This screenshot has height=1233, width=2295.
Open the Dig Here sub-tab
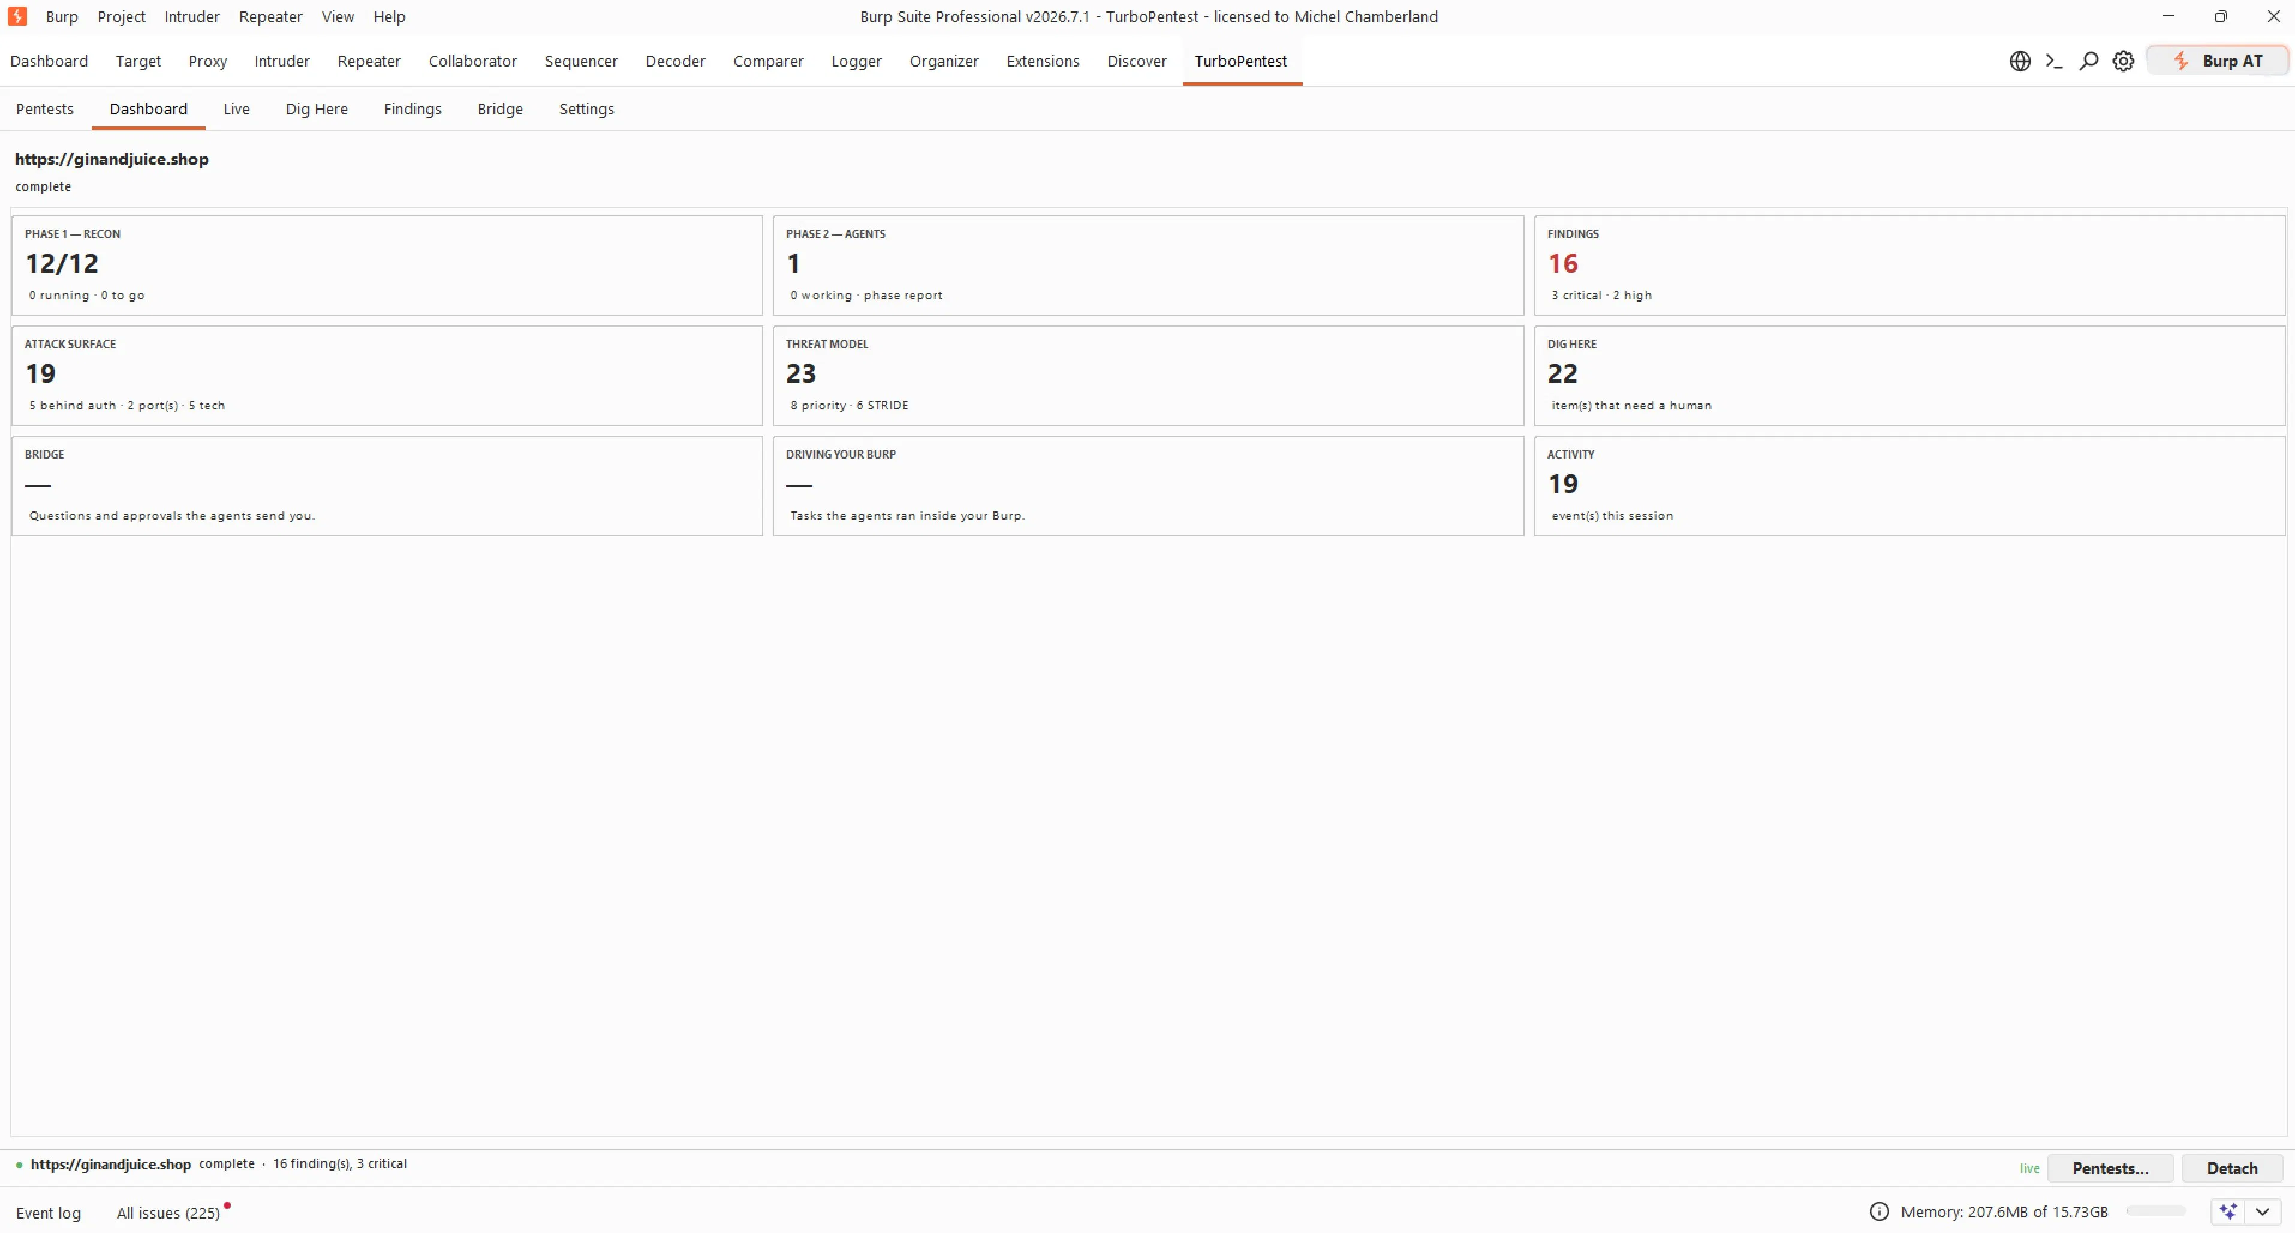(317, 108)
